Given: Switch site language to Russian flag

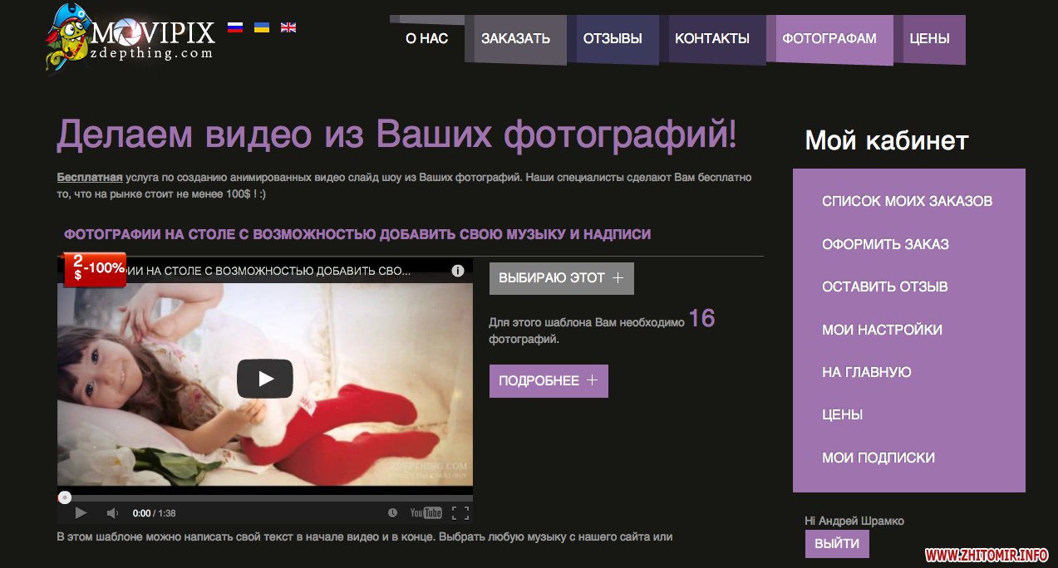Looking at the screenshot, I should point(234,27).
